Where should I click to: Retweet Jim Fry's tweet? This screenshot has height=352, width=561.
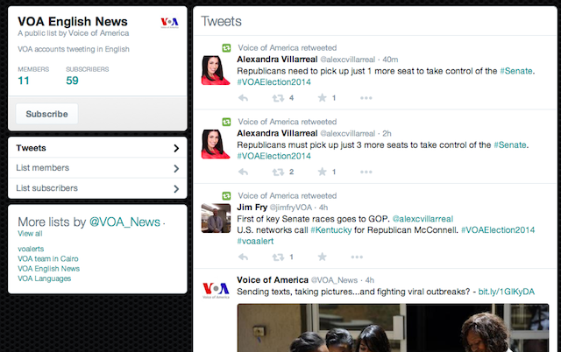(x=278, y=257)
